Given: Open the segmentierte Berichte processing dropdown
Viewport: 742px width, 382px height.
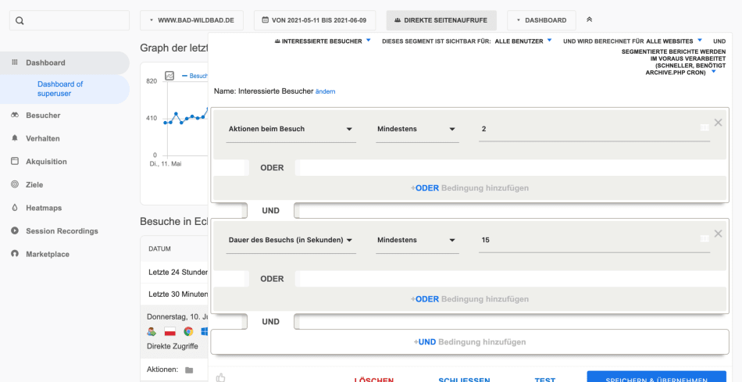Looking at the screenshot, I should 674,62.
